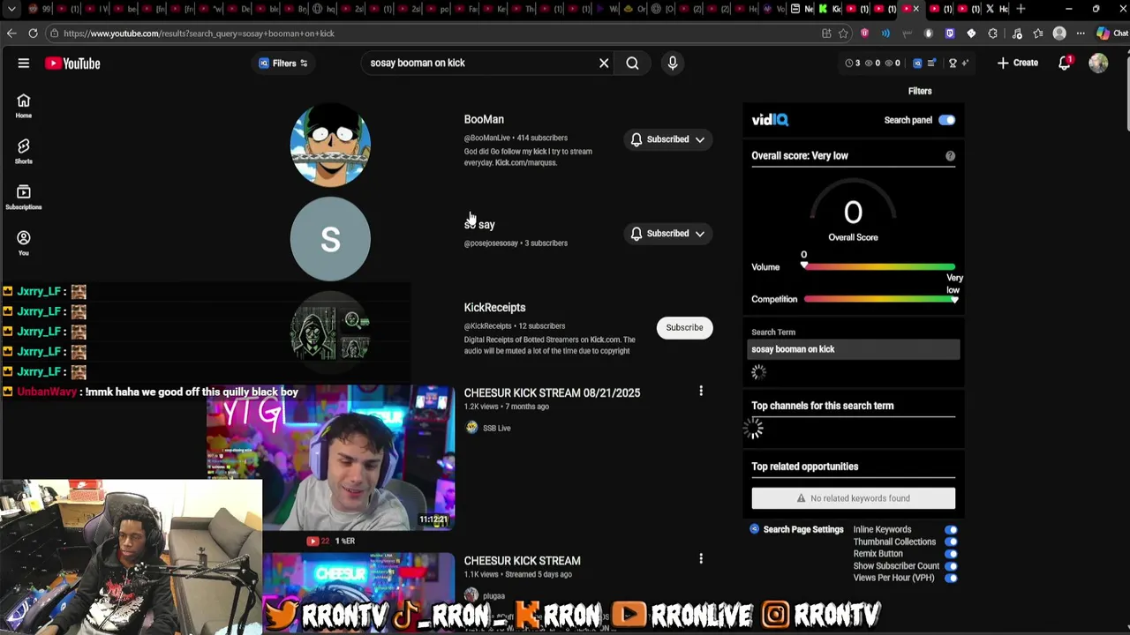
Task: Bookmark the page with the star icon
Action: pos(843,34)
